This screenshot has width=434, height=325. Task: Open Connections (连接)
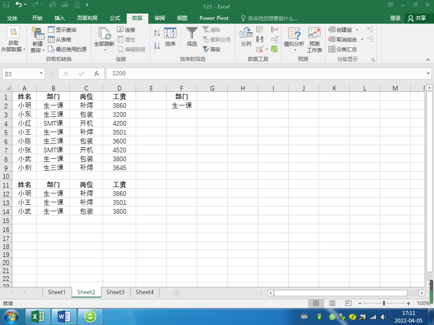[126, 30]
